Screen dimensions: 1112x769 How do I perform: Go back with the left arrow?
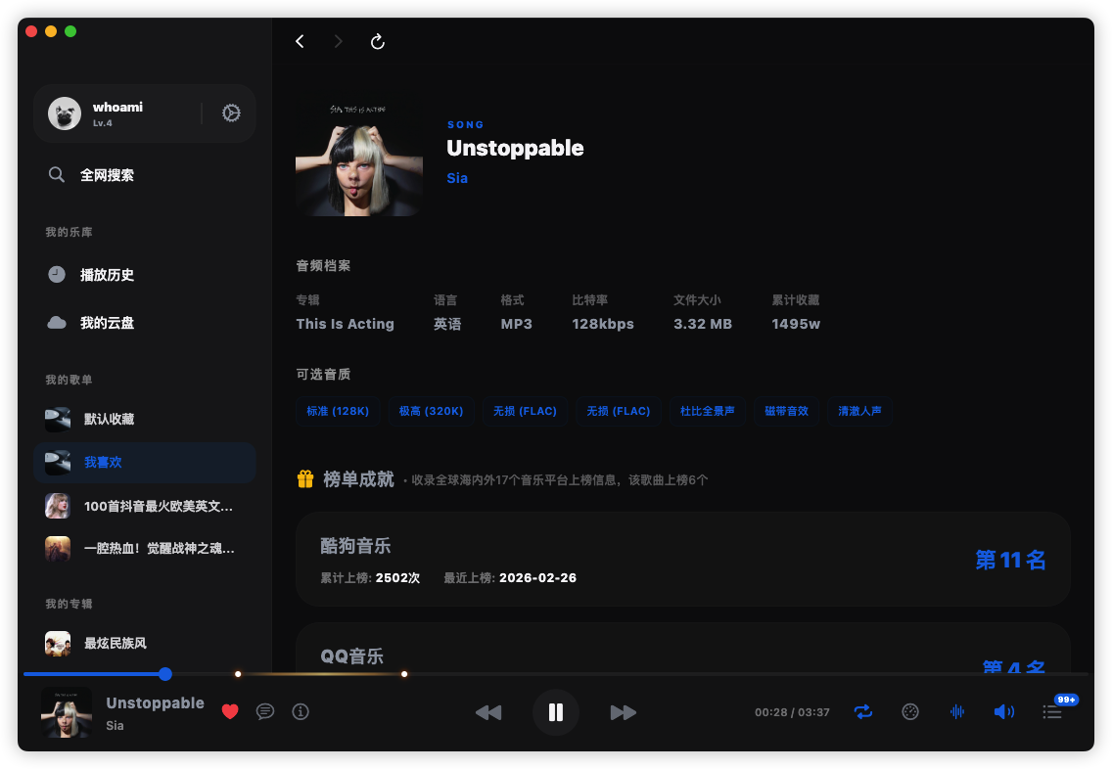tap(300, 42)
